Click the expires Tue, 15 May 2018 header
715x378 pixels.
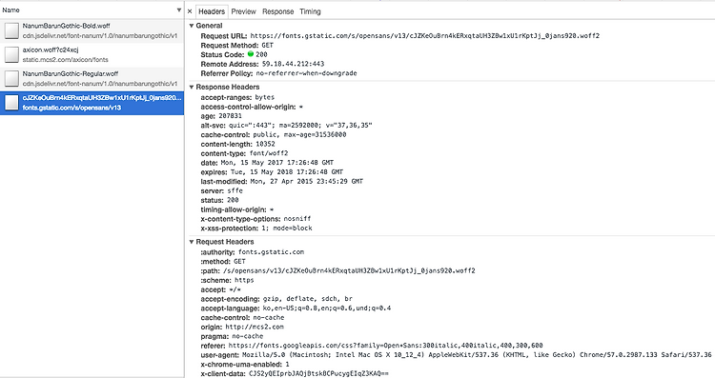(x=272, y=172)
